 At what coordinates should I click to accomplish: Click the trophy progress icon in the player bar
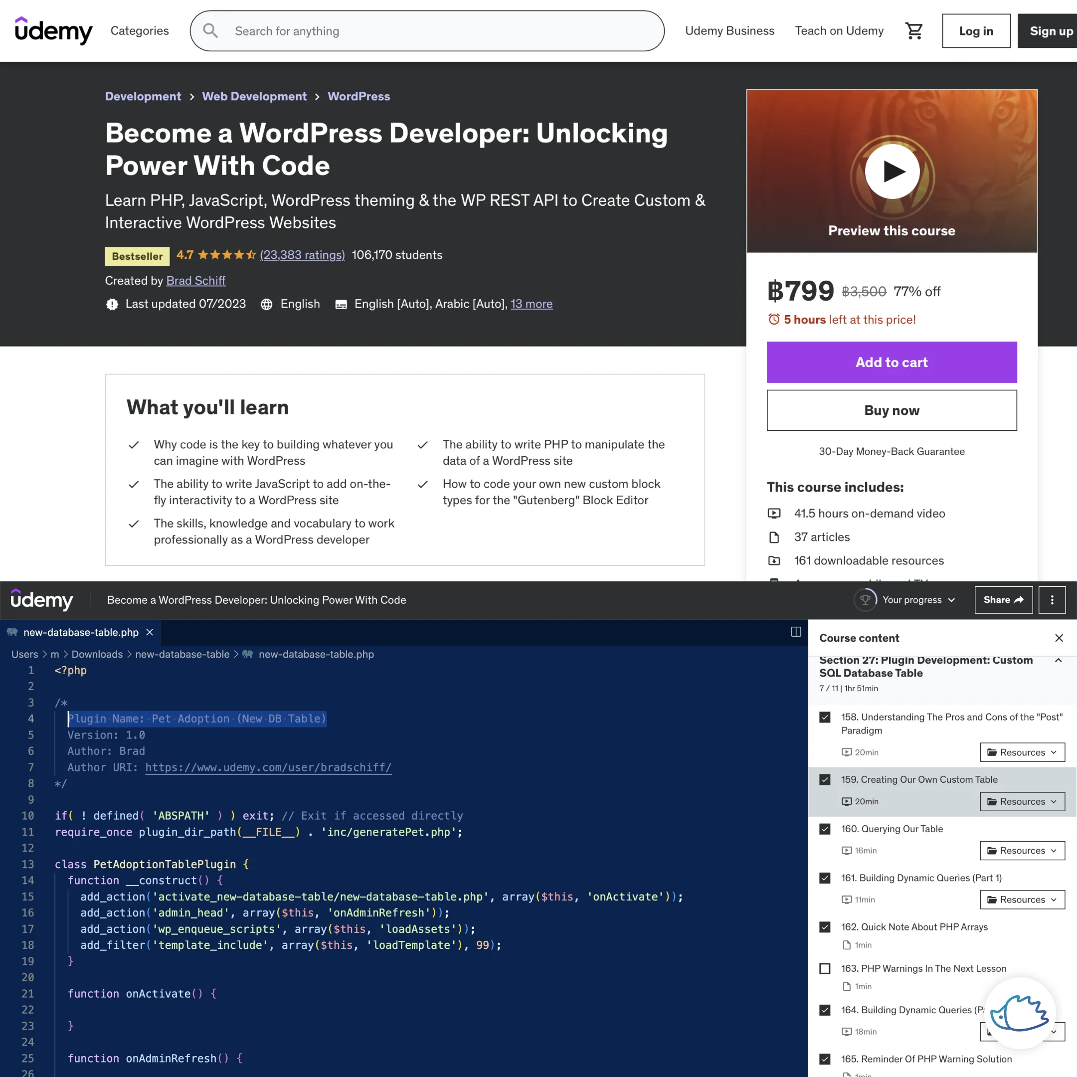(x=865, y=600)
